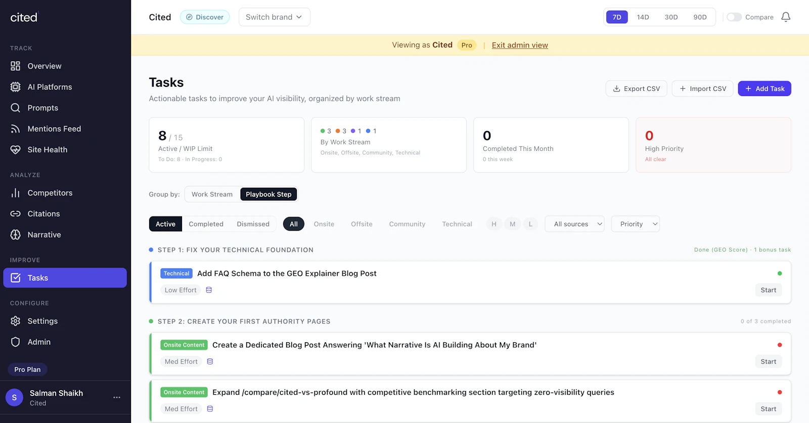Click the Technical tag on FAQ Schema task

(x=176, y=274)
